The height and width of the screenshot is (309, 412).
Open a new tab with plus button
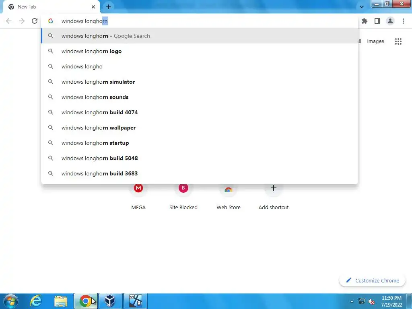[109, 7]
